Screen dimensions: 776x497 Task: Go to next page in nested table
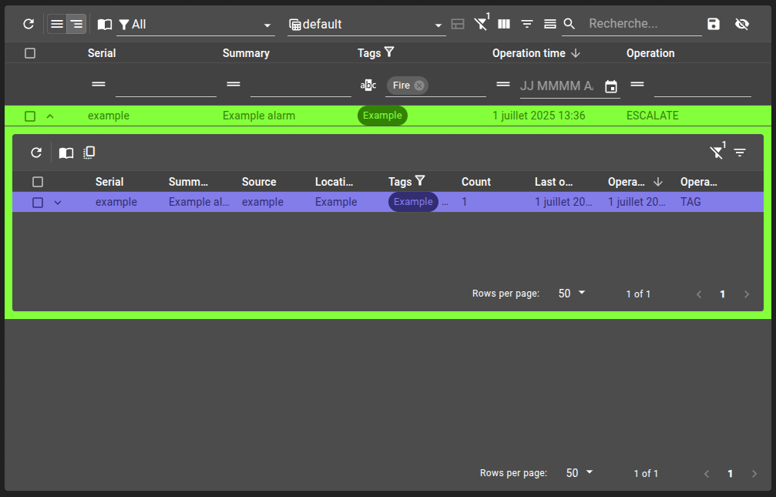(x=747, y=294)
